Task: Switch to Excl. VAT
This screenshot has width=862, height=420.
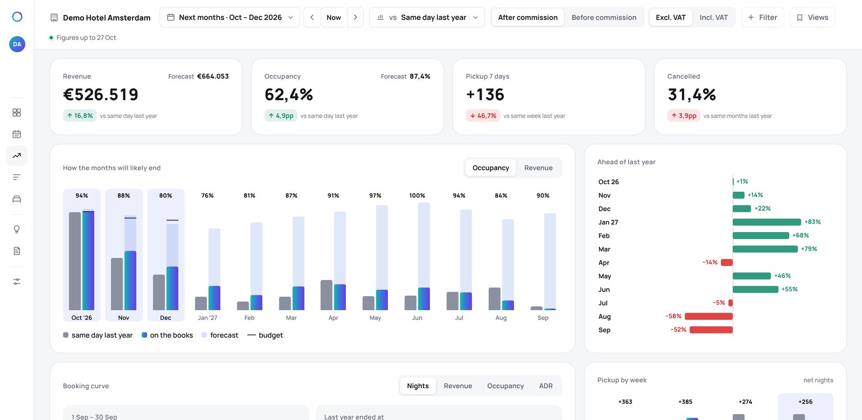Action: coord(671,17)
